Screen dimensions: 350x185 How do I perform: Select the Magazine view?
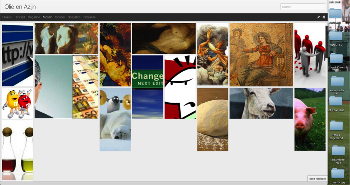[34, 17]
